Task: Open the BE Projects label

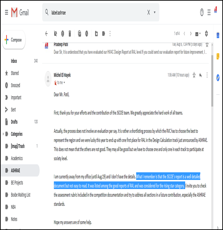Action: click(20, 183)
